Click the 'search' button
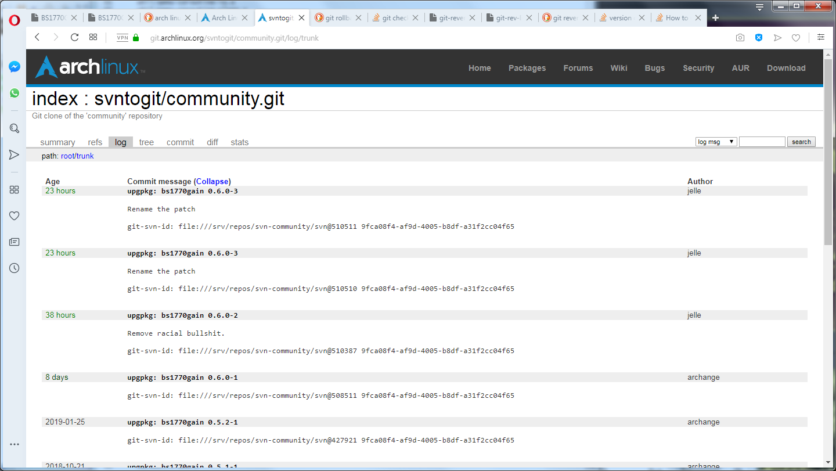Viewport: 836px width, 471px height. click(x=801, y=142)
